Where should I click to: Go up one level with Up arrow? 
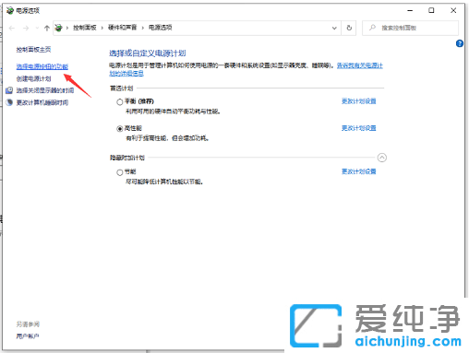[47, 28]
